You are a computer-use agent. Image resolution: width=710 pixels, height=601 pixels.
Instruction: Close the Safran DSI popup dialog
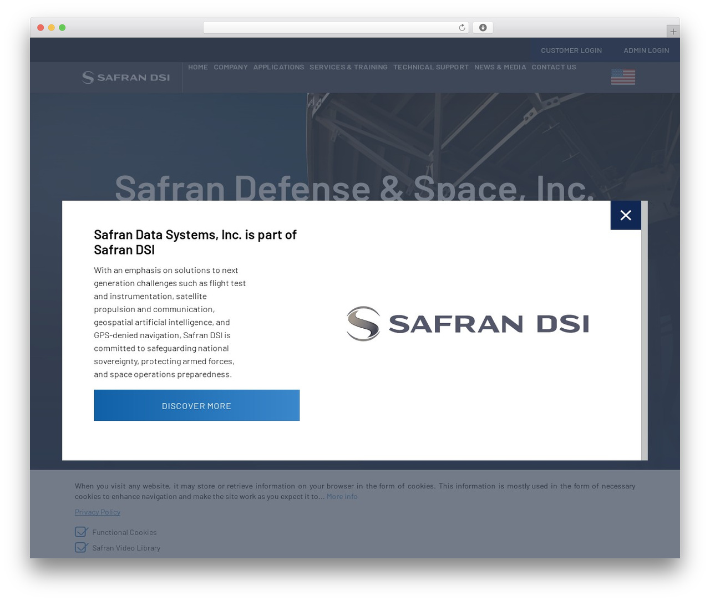click(626, 215)
